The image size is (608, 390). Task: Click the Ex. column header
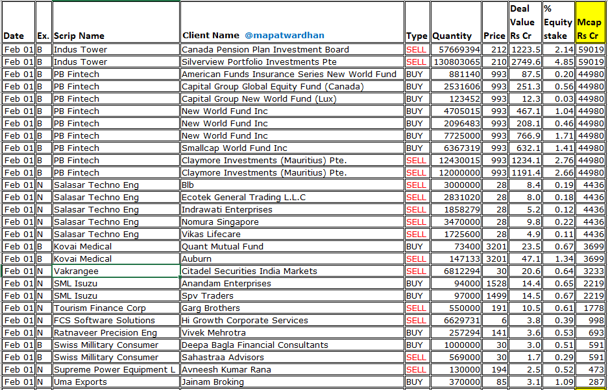pyautogui.click(x=44, y=22)
